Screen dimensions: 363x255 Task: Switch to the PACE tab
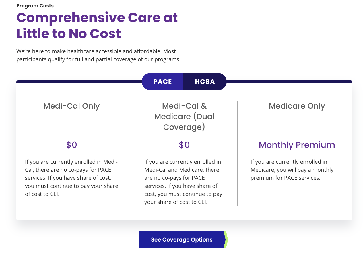pos(162,82)
